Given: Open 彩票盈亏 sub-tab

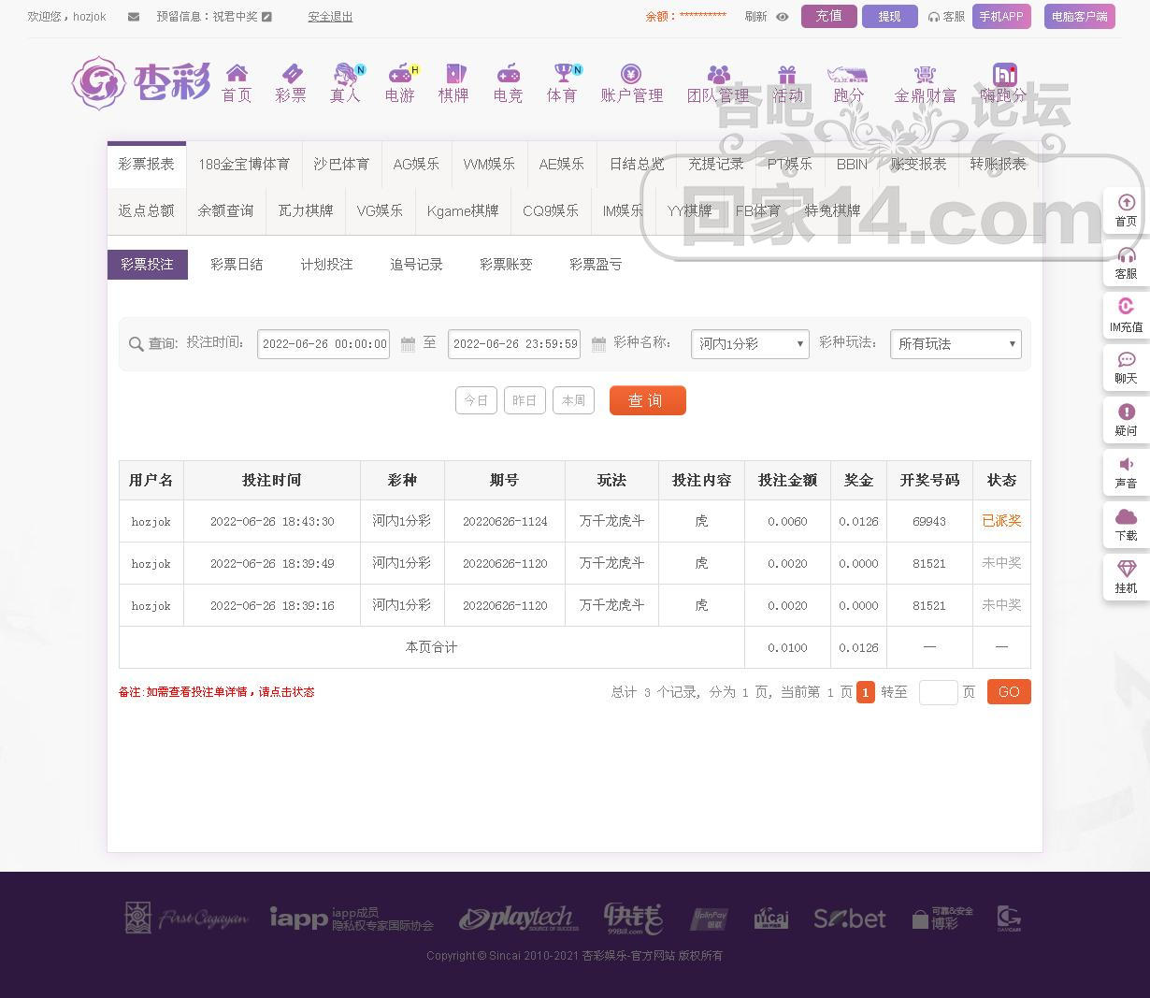Looking at the screenshot, I should [596, 265].
